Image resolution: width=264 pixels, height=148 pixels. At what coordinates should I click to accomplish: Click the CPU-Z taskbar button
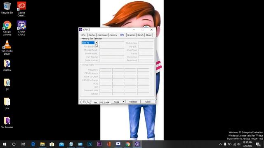[x=137, y=144]
